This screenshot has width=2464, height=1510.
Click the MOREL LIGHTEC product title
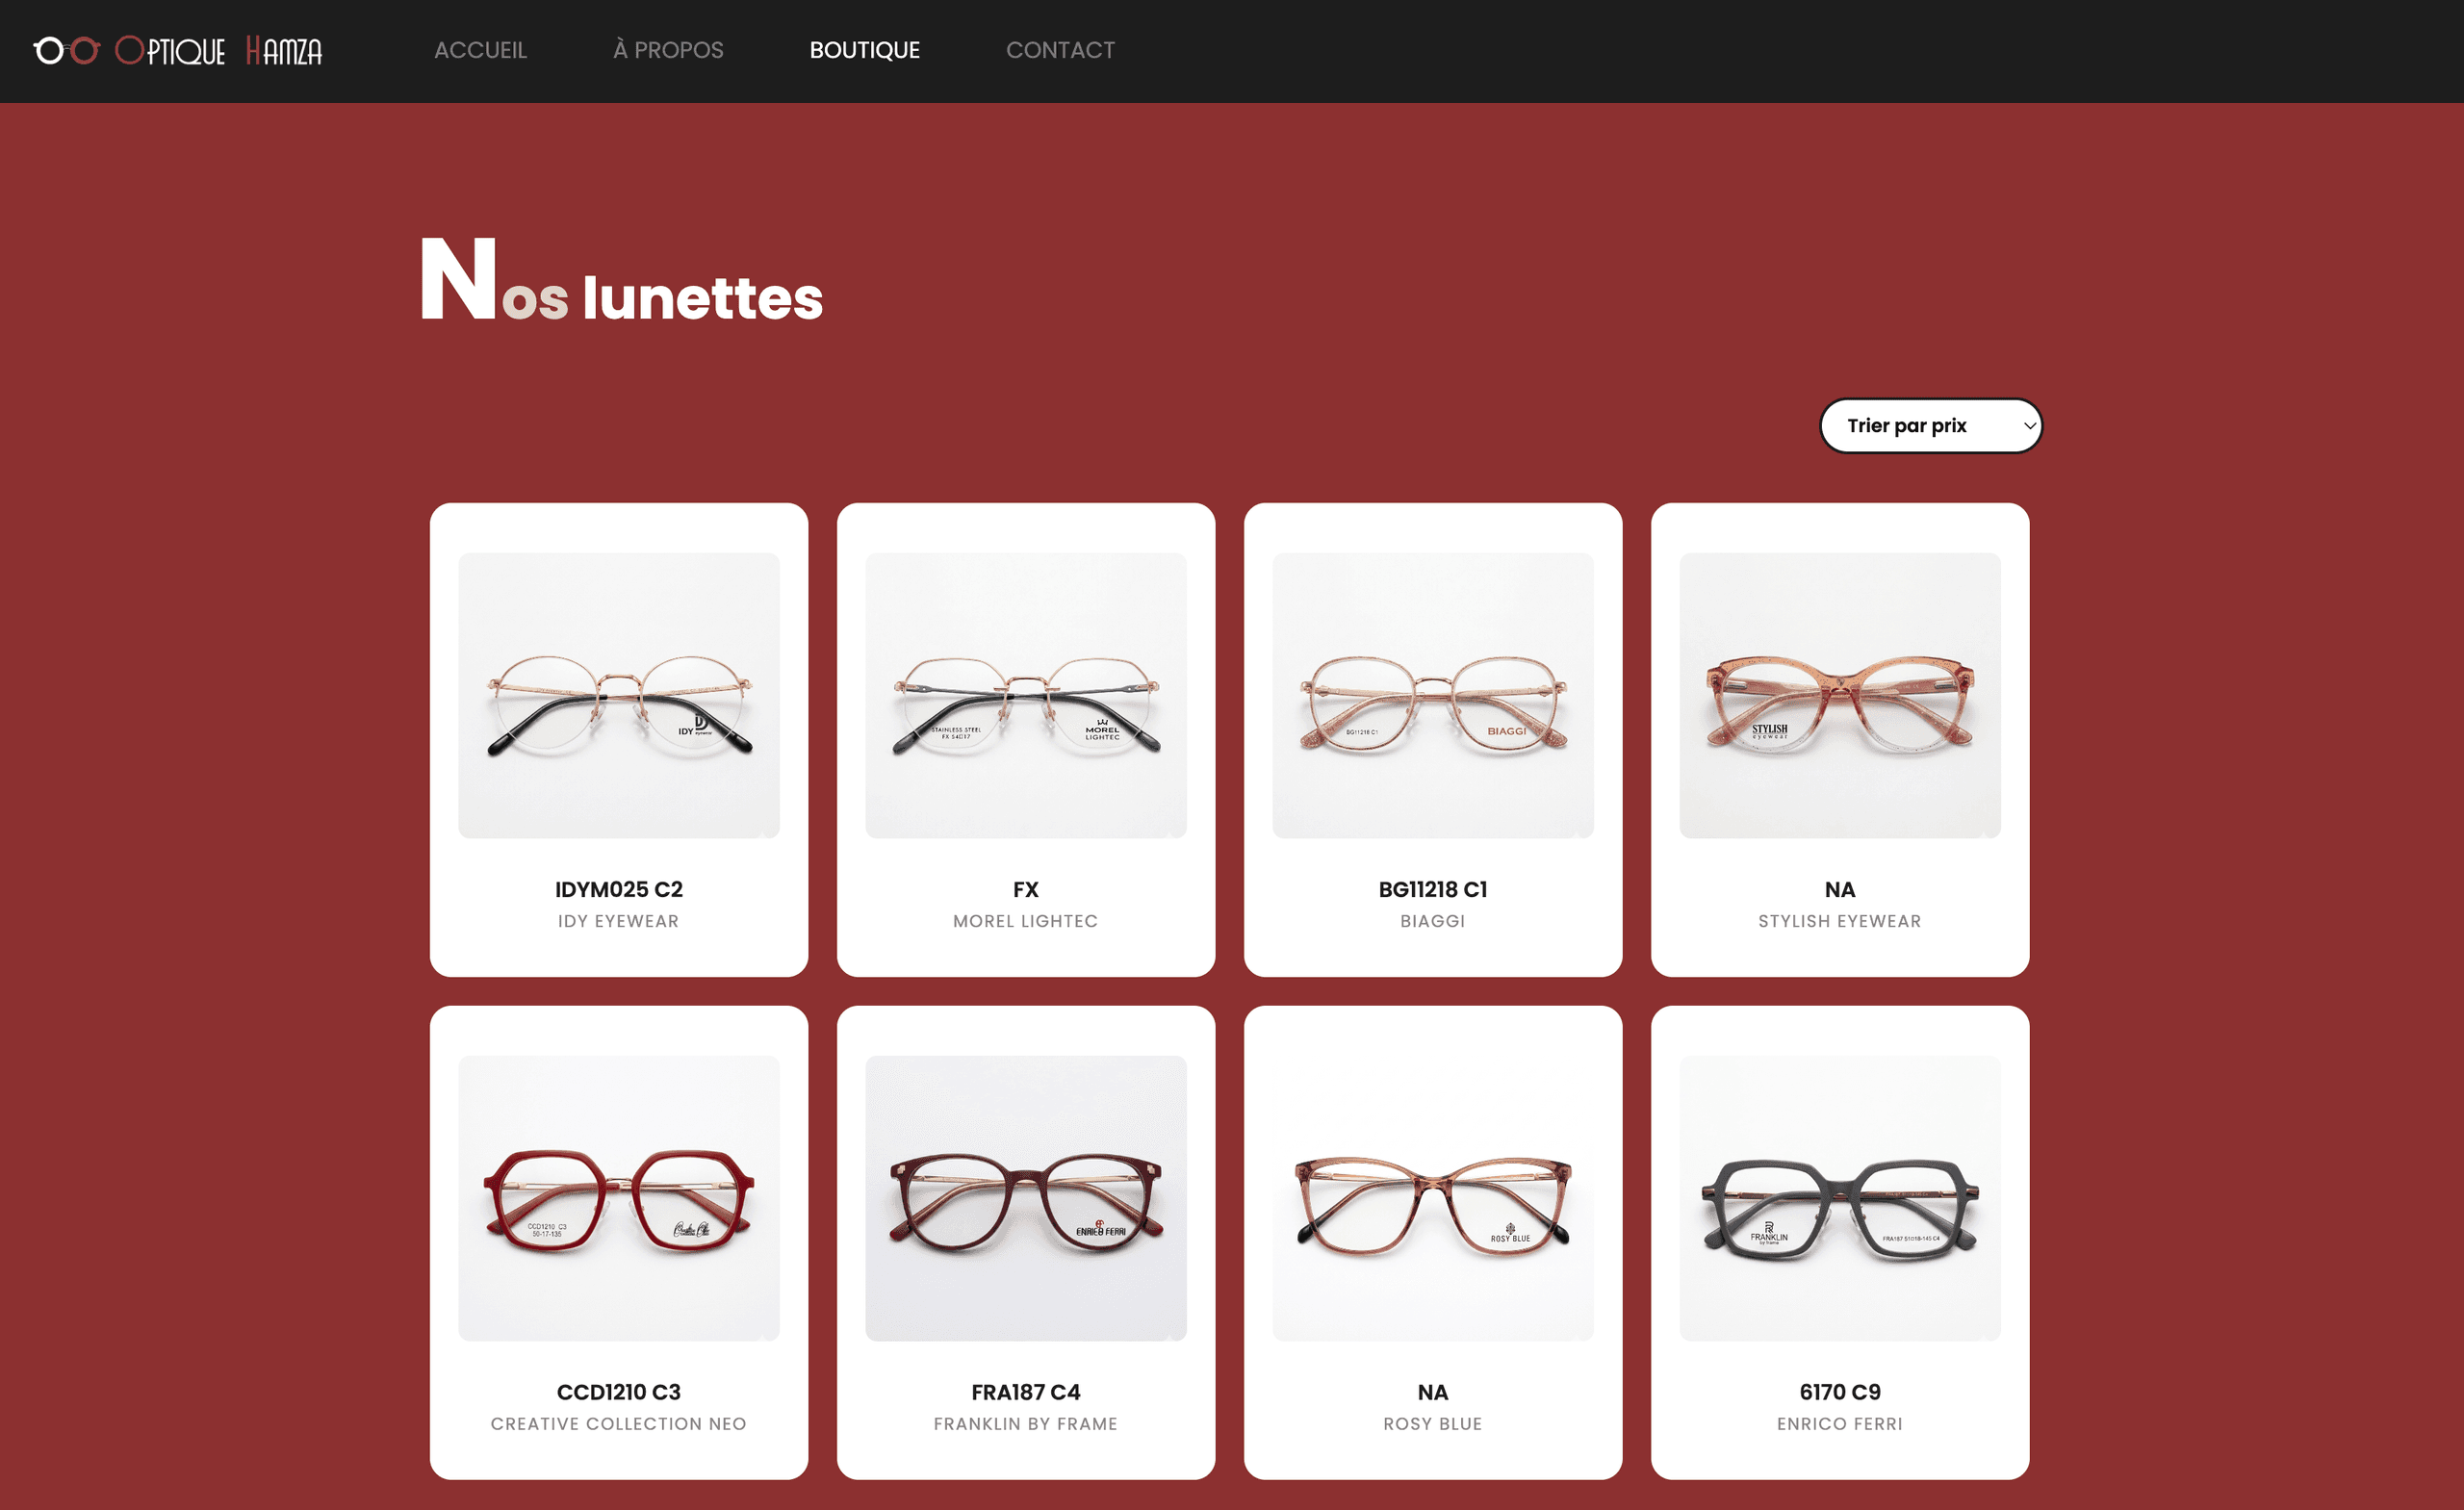pos(1026,921)
